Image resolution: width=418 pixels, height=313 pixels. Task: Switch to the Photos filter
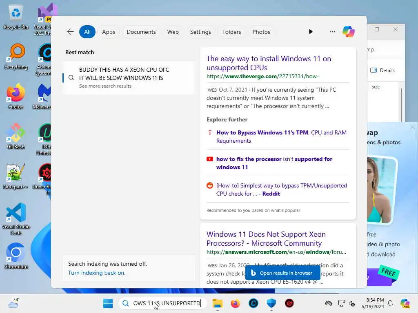pos(261,32)
